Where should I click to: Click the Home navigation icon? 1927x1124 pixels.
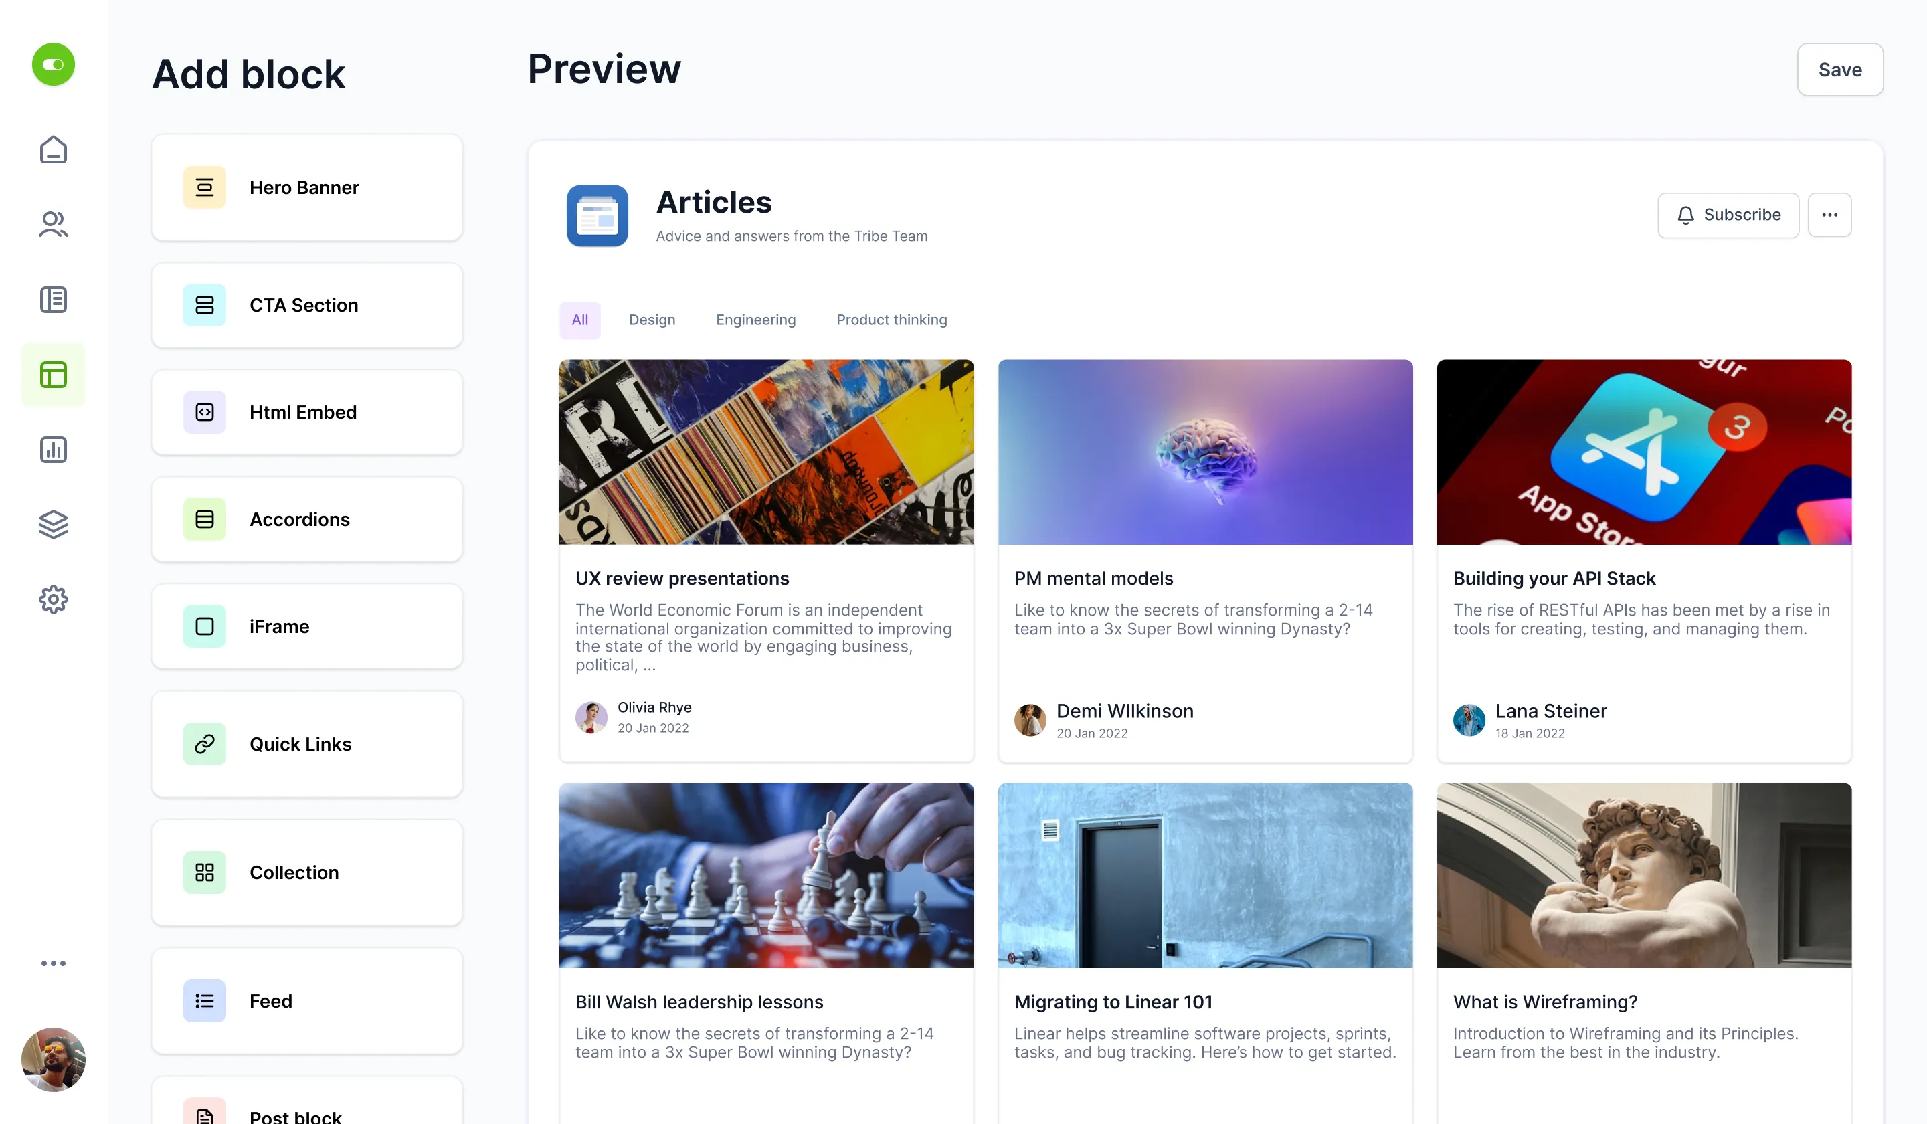pos(54,150)
